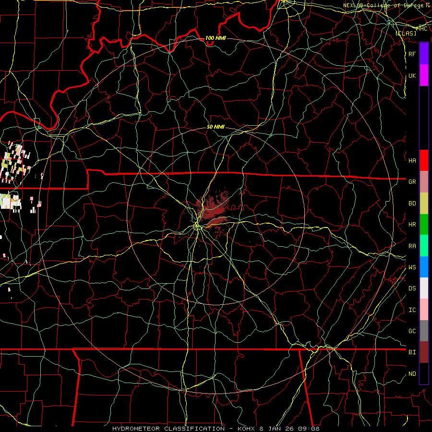The image size is (432, 432).
Task: Click the ND legend label text
Action: (x=412, y=373)
